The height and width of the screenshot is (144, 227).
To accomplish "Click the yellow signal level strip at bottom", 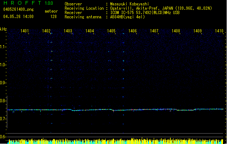I will point(115,141).
